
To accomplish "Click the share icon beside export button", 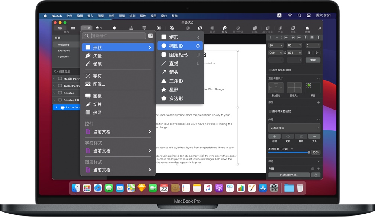I will (316, 175).
